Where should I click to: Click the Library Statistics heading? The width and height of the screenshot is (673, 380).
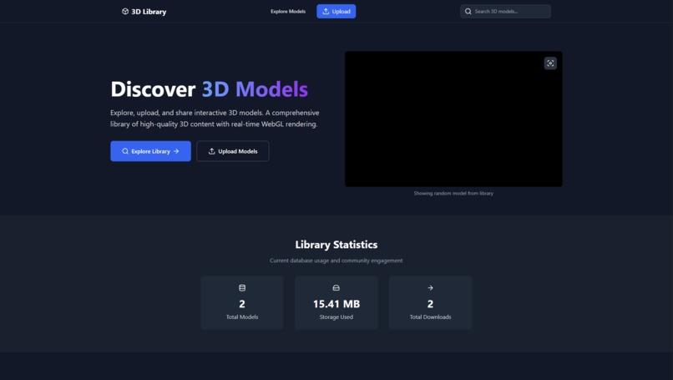[x=336, y=245]
